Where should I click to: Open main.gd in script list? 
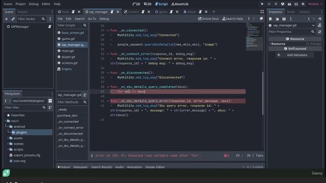(x=68, y=51)
